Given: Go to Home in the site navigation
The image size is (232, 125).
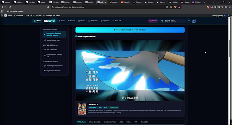Looking at the screenshot, I should click(62, 21).
